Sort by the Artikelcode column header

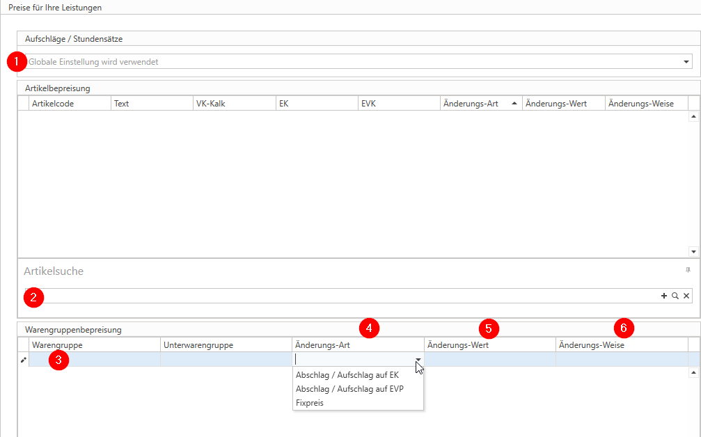pyautogui.click(x=70, y=104)
